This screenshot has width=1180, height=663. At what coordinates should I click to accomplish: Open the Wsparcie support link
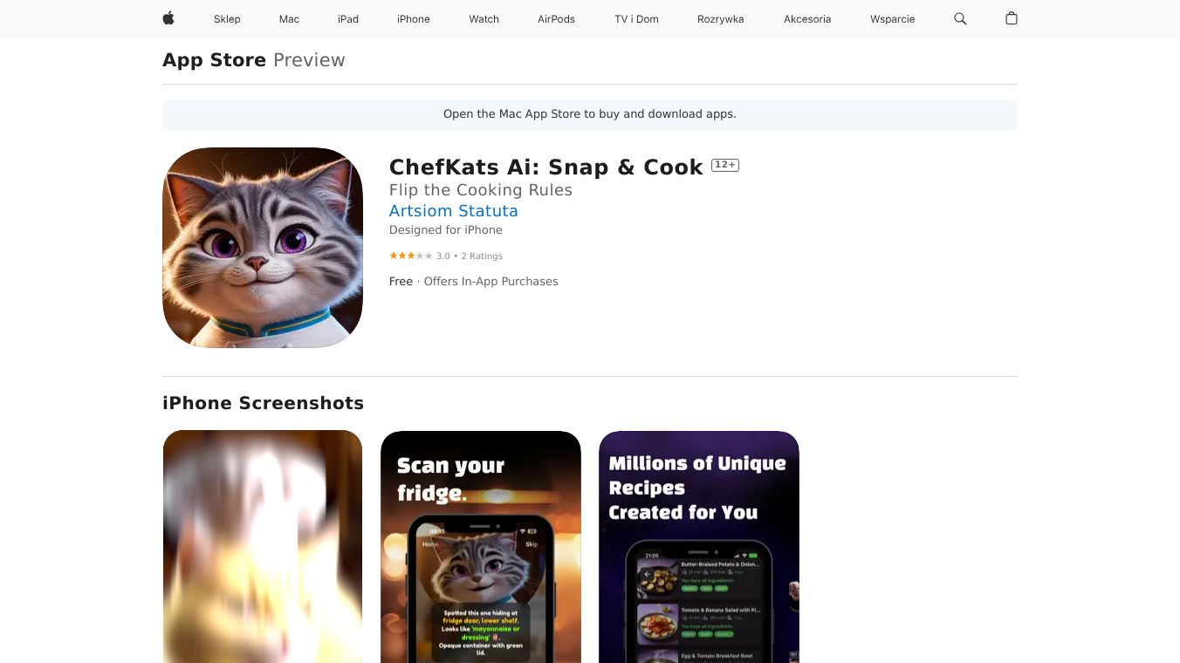coord(892,19)
